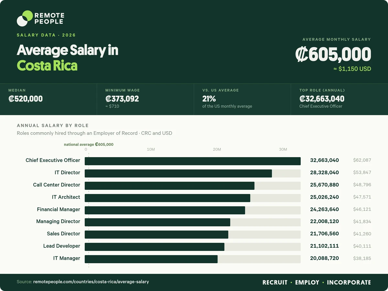Click the 10M axis tick label
The image size is (388, 291).
(x=151, y=149)
